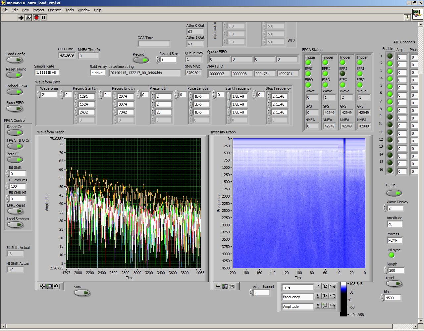
Task: Click the Run arrow in toolbar
Action: [x=21, y=18]
